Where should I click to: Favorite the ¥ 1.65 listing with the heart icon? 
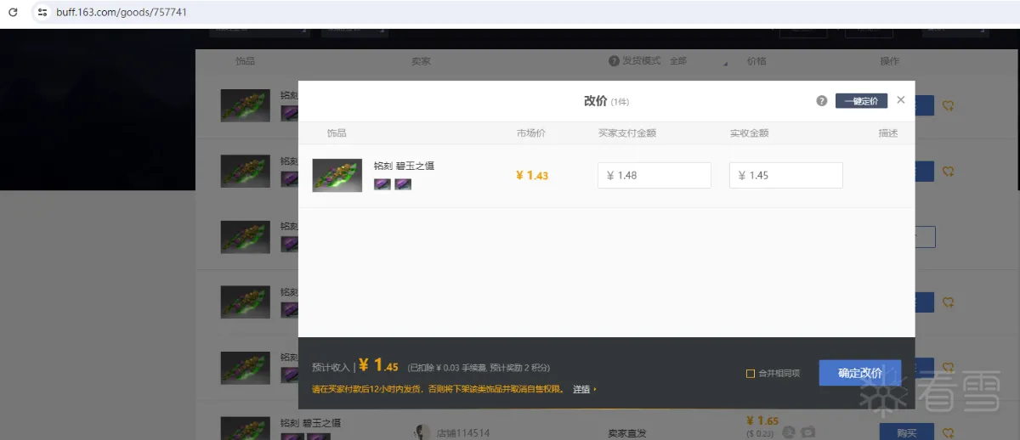(x=948, y=432)
